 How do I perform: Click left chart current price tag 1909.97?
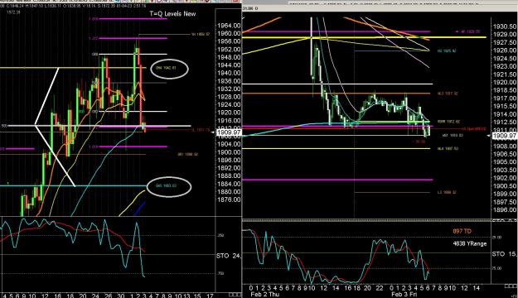coord(229,132)
